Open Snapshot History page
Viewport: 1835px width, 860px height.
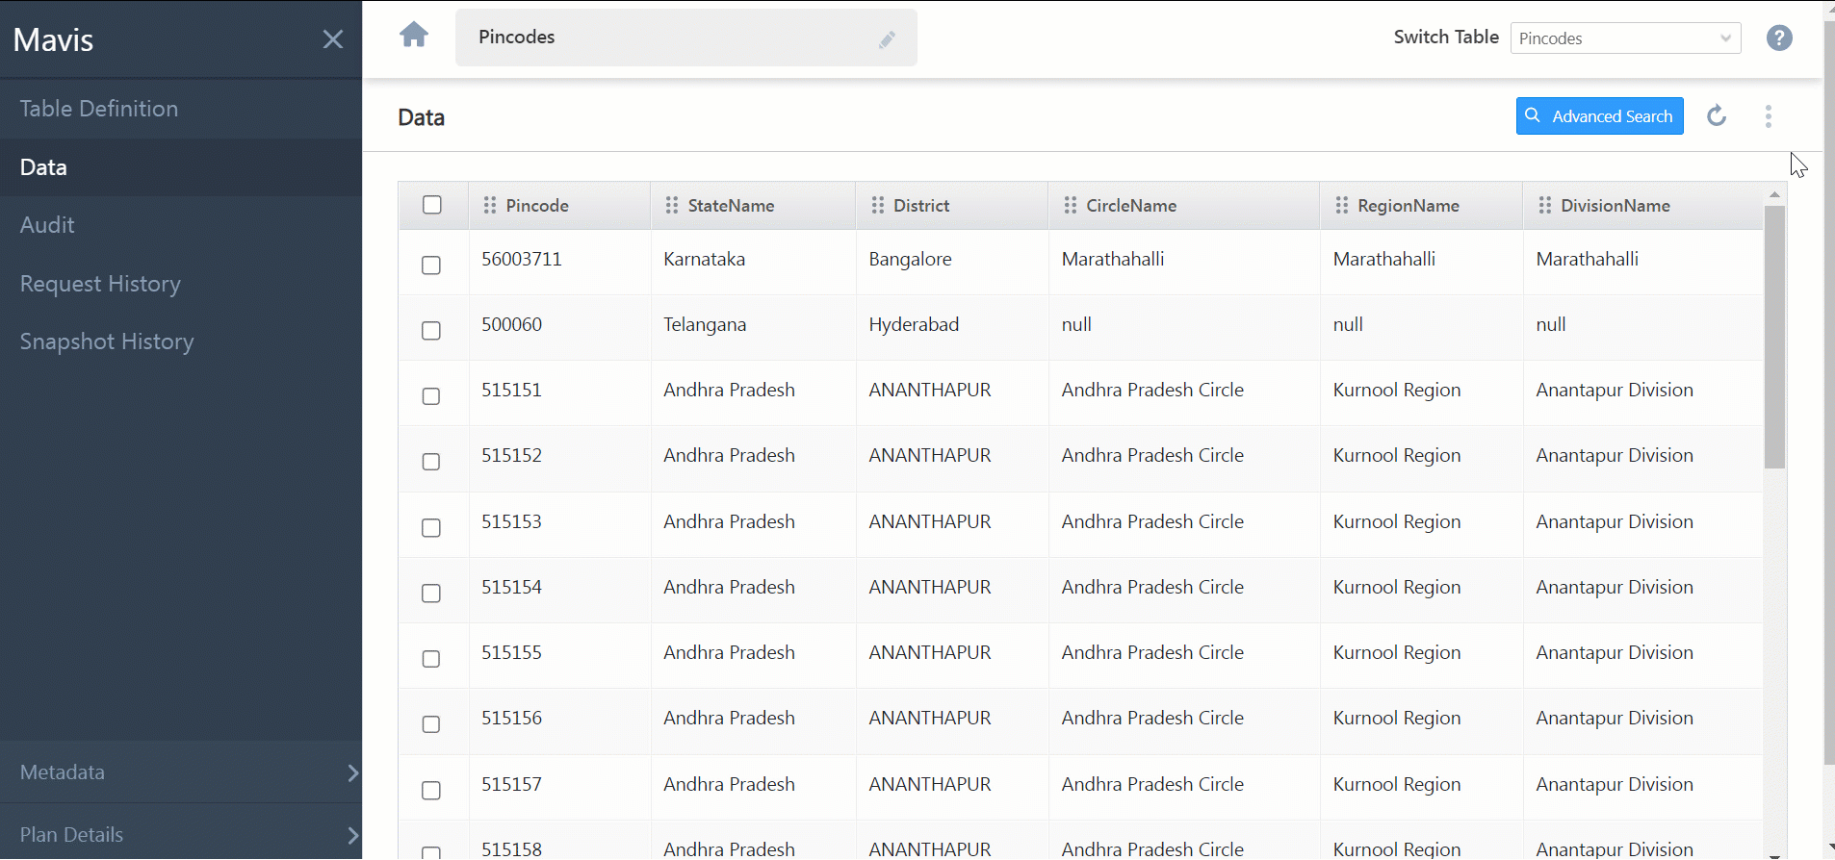(x=107, y=341)
